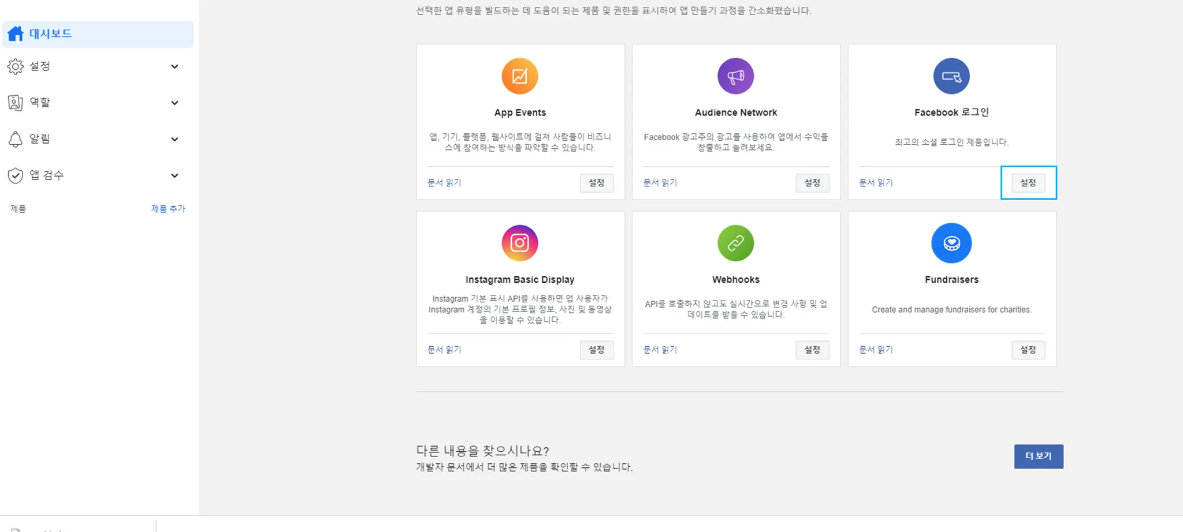This screenshot has height=532, width=1183.
Task: Click the Audience Network megaphone icon
Action: click(736, 76)
